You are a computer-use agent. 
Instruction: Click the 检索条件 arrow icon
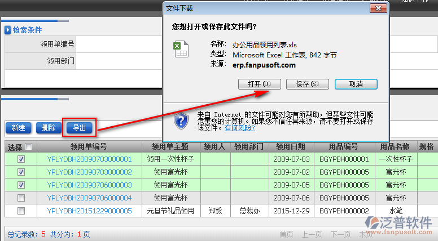click(7, 30)
